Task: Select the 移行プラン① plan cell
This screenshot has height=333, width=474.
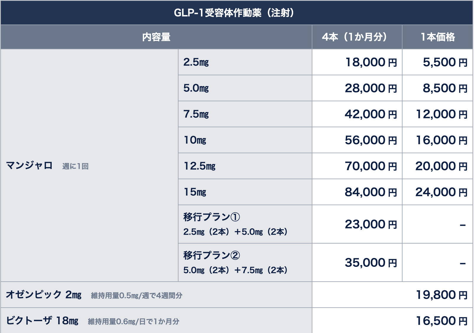Action: tap(212, 217)
